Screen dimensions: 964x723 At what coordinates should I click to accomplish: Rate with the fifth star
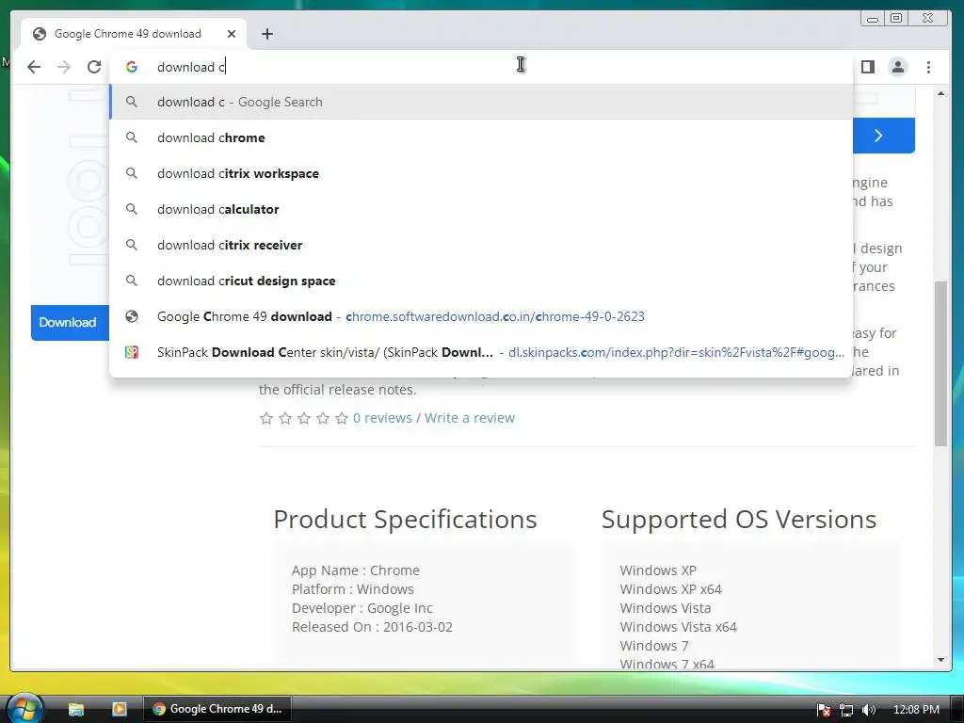(342, 418)
